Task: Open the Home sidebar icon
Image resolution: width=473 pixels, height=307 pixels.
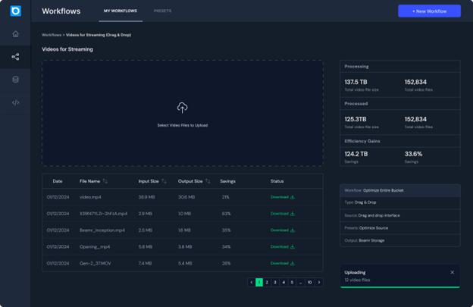Action: (x=15, y=34)
